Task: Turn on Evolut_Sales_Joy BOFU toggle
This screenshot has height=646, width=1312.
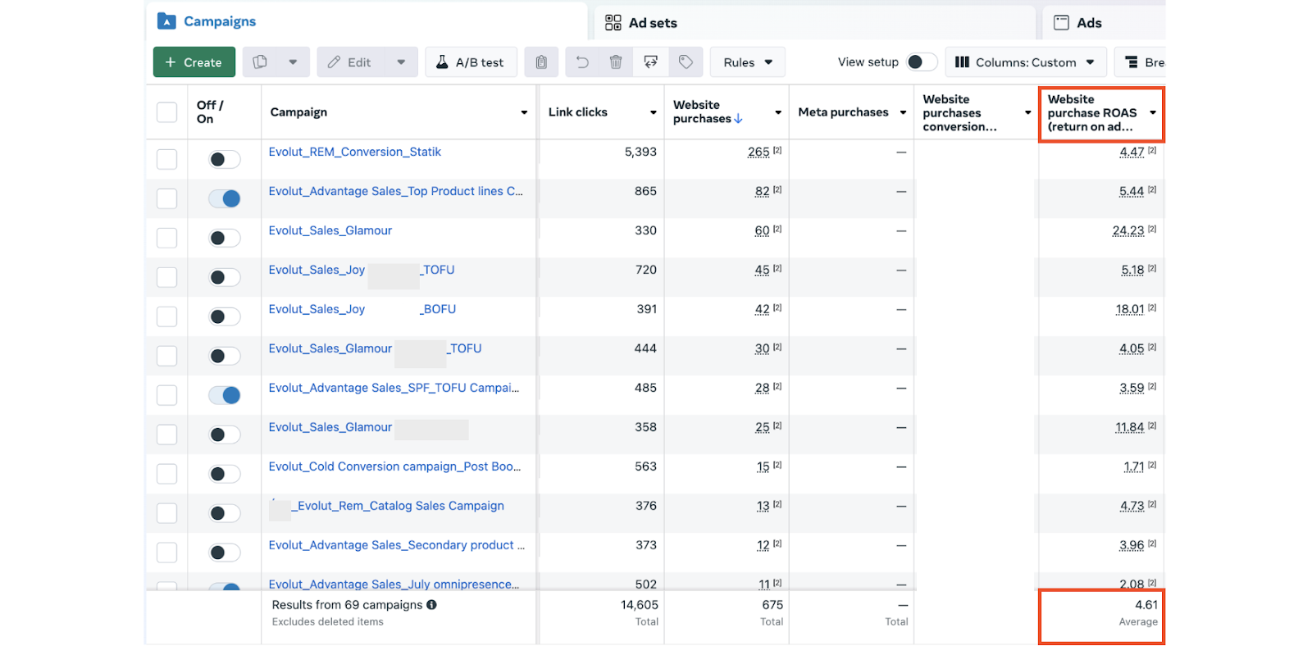Action: [x=224, y=316]
